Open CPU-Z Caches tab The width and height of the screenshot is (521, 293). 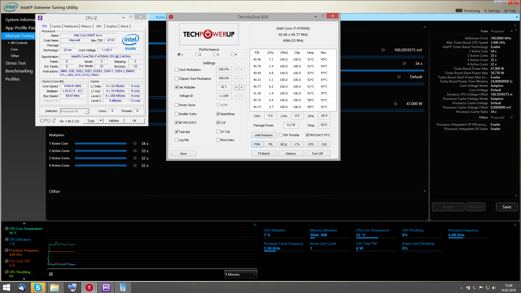point(56,26)
